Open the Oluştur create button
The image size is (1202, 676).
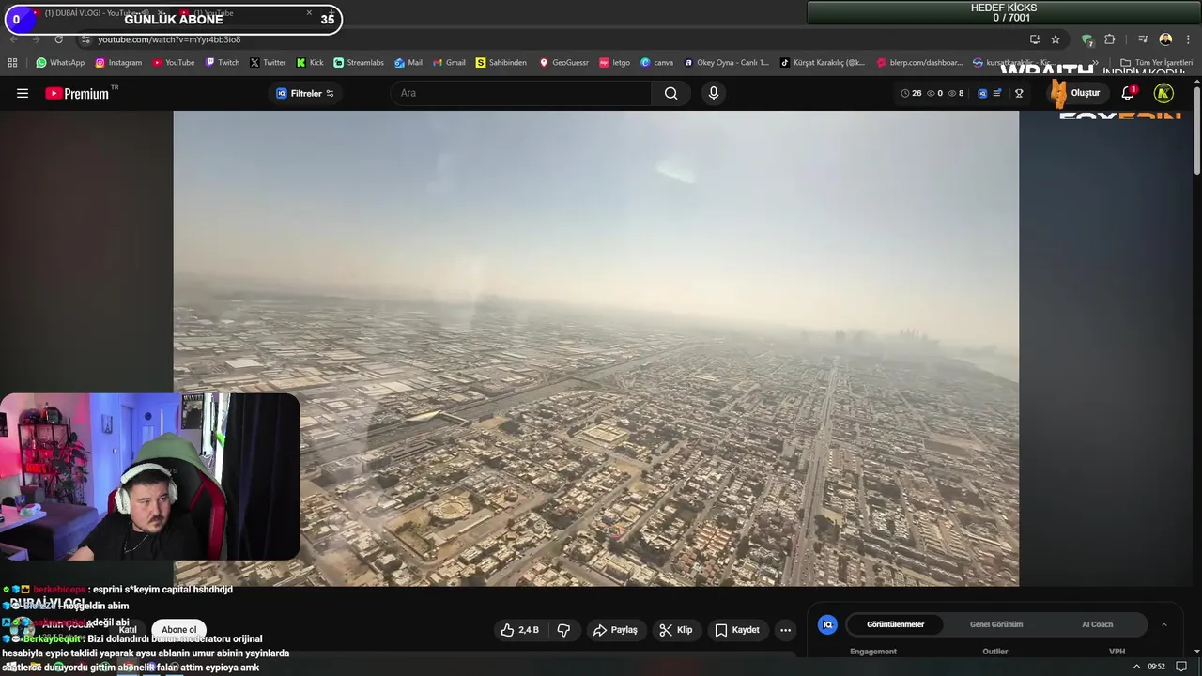[1077, 93]
